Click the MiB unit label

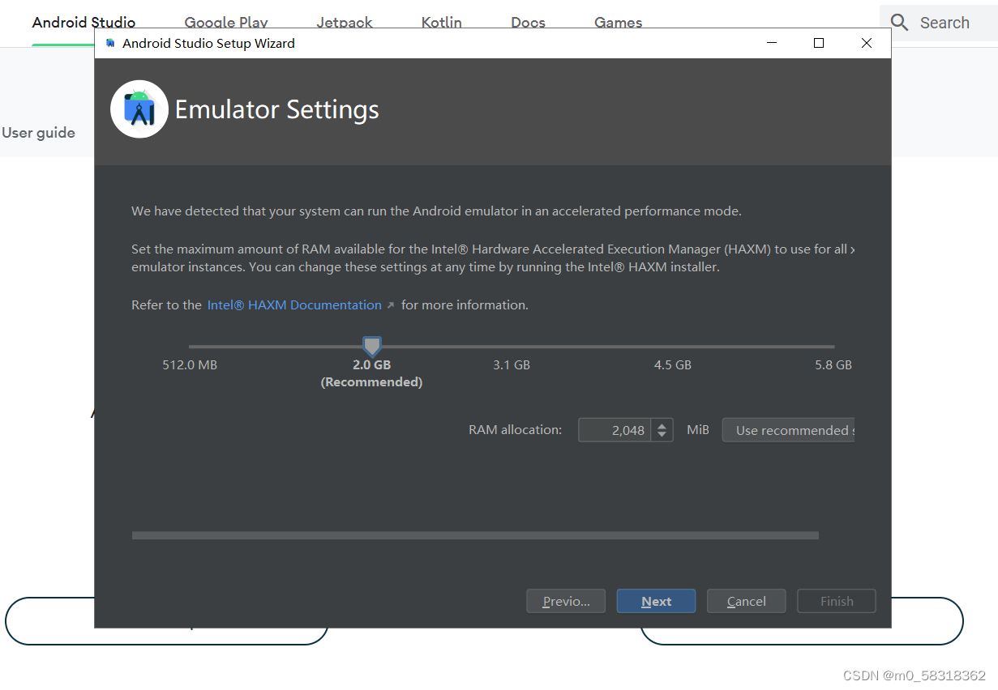click(698, 430)
